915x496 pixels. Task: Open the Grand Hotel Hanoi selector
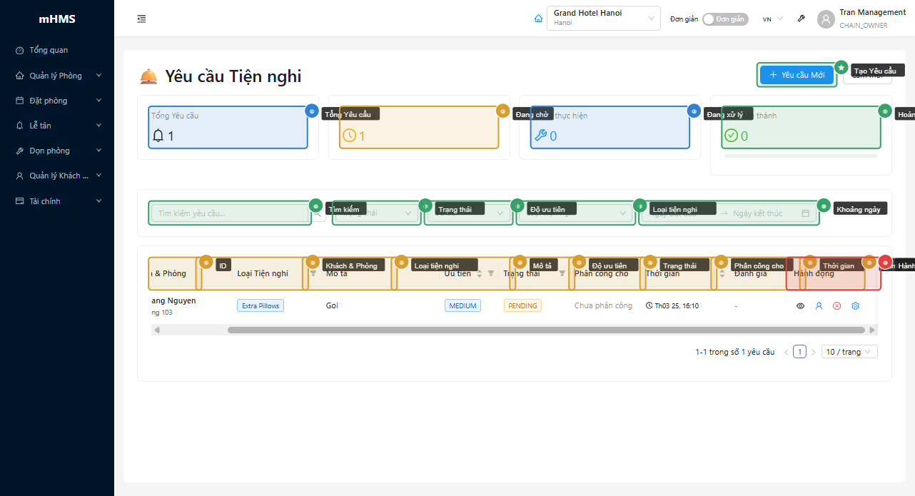[x=603, y=19]
